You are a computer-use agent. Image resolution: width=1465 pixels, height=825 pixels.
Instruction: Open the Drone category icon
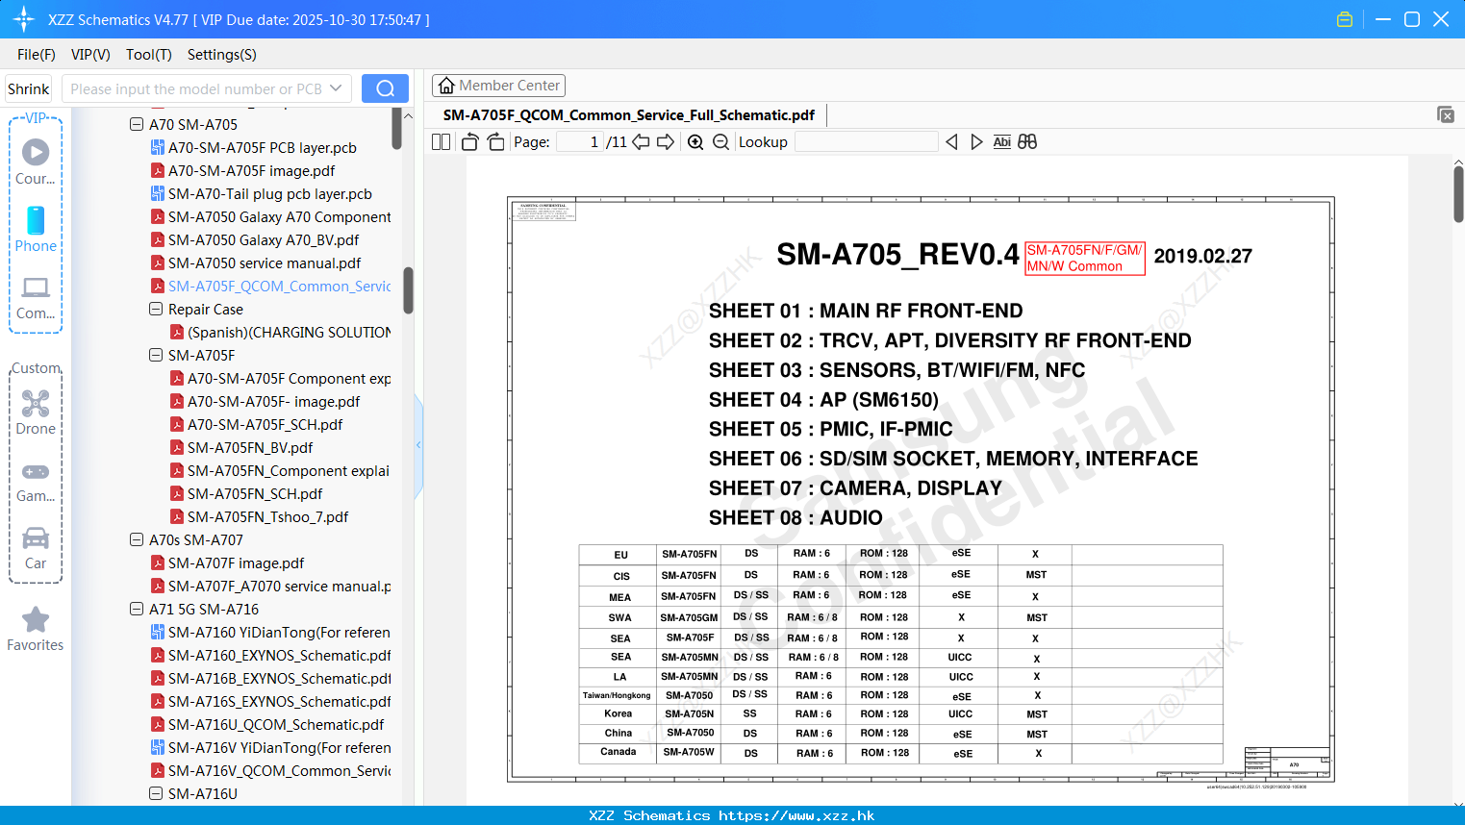click(x=36, y=403)
